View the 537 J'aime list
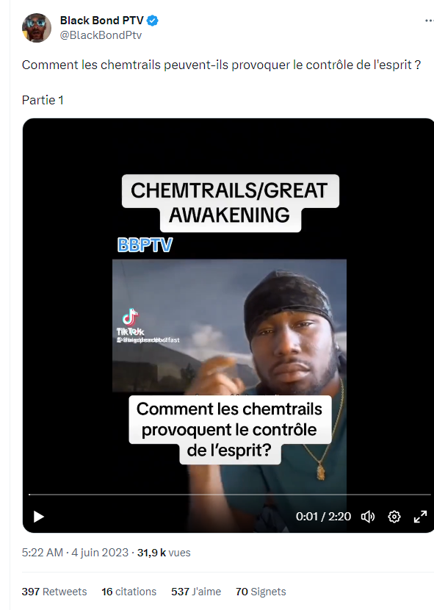Screen dimensions: 434x610 coord(196,592)
